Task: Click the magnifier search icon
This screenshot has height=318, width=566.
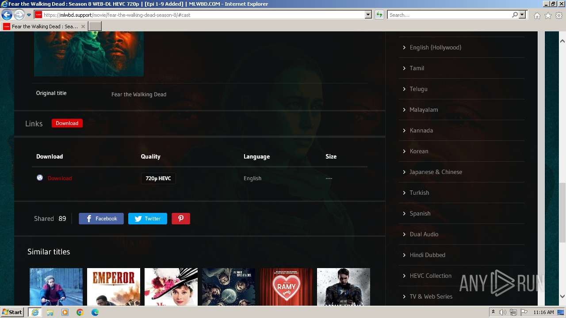Action: click(515, 15)
